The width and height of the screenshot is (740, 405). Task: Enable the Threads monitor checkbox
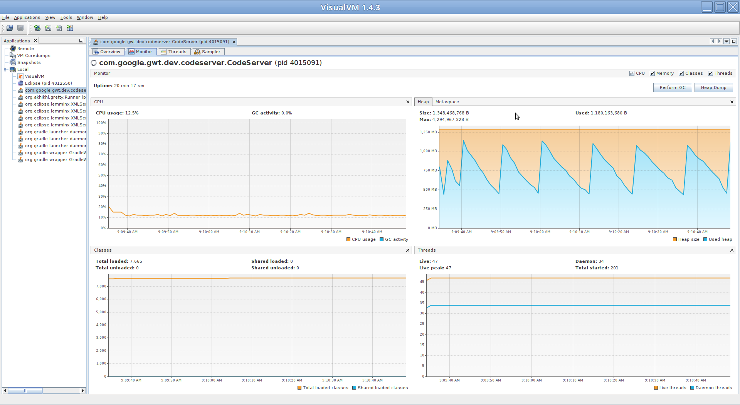[711, 73]
